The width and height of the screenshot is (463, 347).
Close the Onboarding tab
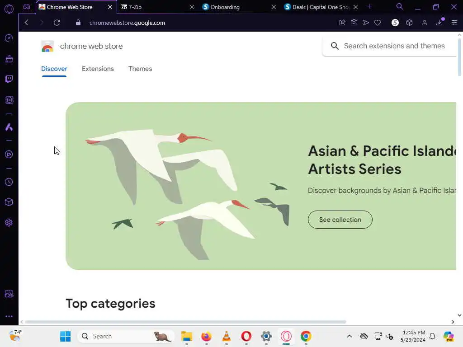coord(274,7)
